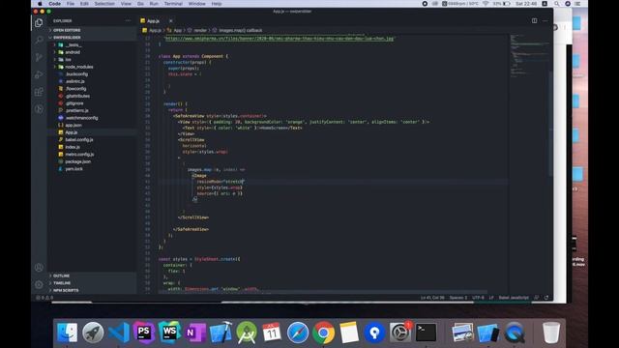Open the Terminal menu

[173, 4]
